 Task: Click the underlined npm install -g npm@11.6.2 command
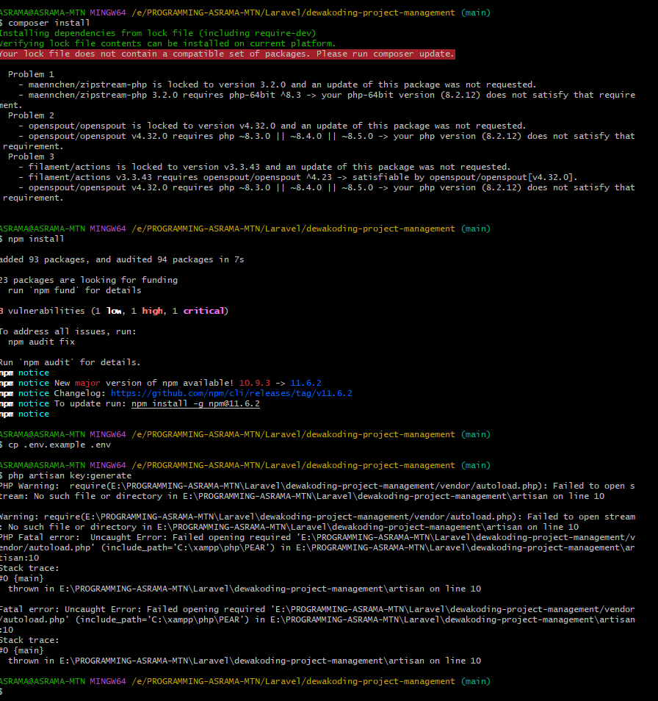(x=195, y=403)
